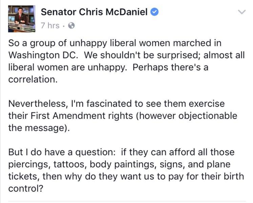Open the post options chevron dropdown
This screenshot has height=203, width=253.
(x=242, y=12)
